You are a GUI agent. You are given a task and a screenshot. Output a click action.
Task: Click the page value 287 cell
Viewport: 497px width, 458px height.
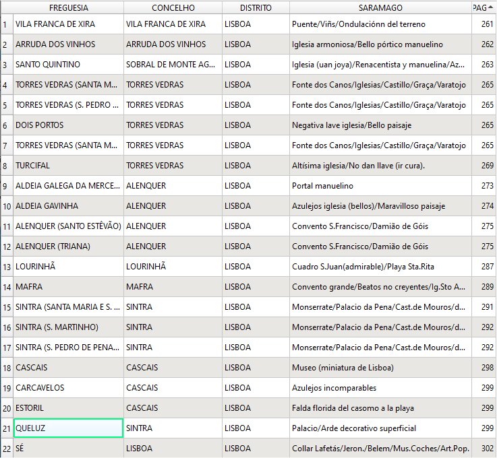point(484,267)
